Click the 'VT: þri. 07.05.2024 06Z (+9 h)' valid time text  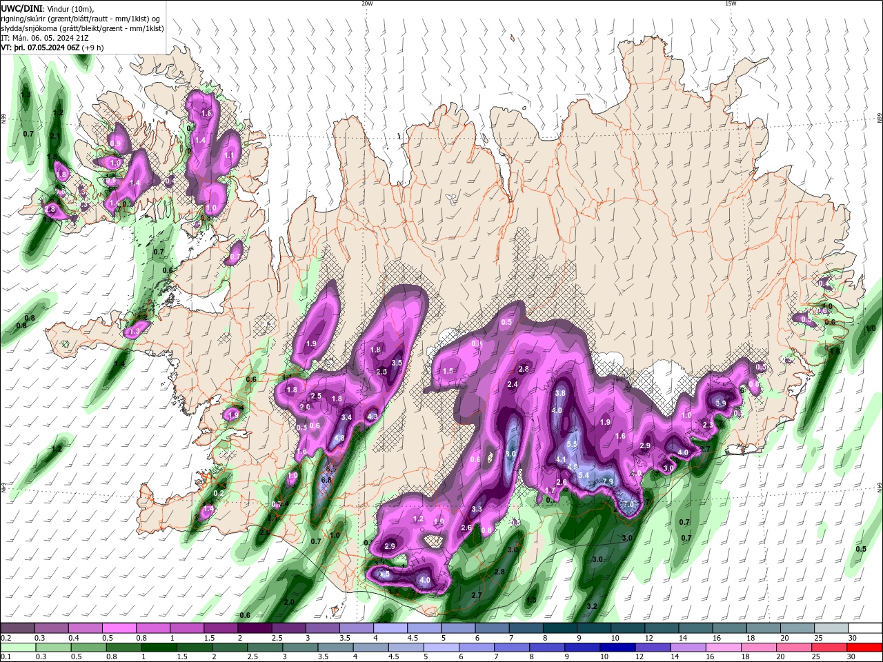pyautogui.click(x=52, y=48)
